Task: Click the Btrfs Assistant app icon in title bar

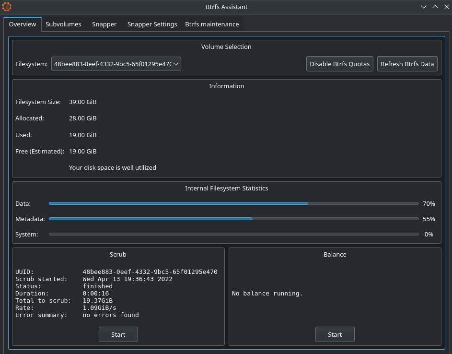Action: 7,7
